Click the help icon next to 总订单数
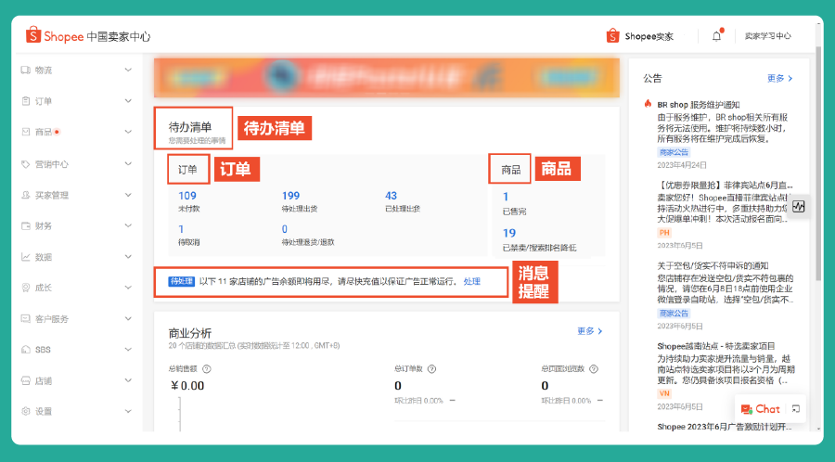The width and height of the screenshot is (835, 462). pos(431,369)
